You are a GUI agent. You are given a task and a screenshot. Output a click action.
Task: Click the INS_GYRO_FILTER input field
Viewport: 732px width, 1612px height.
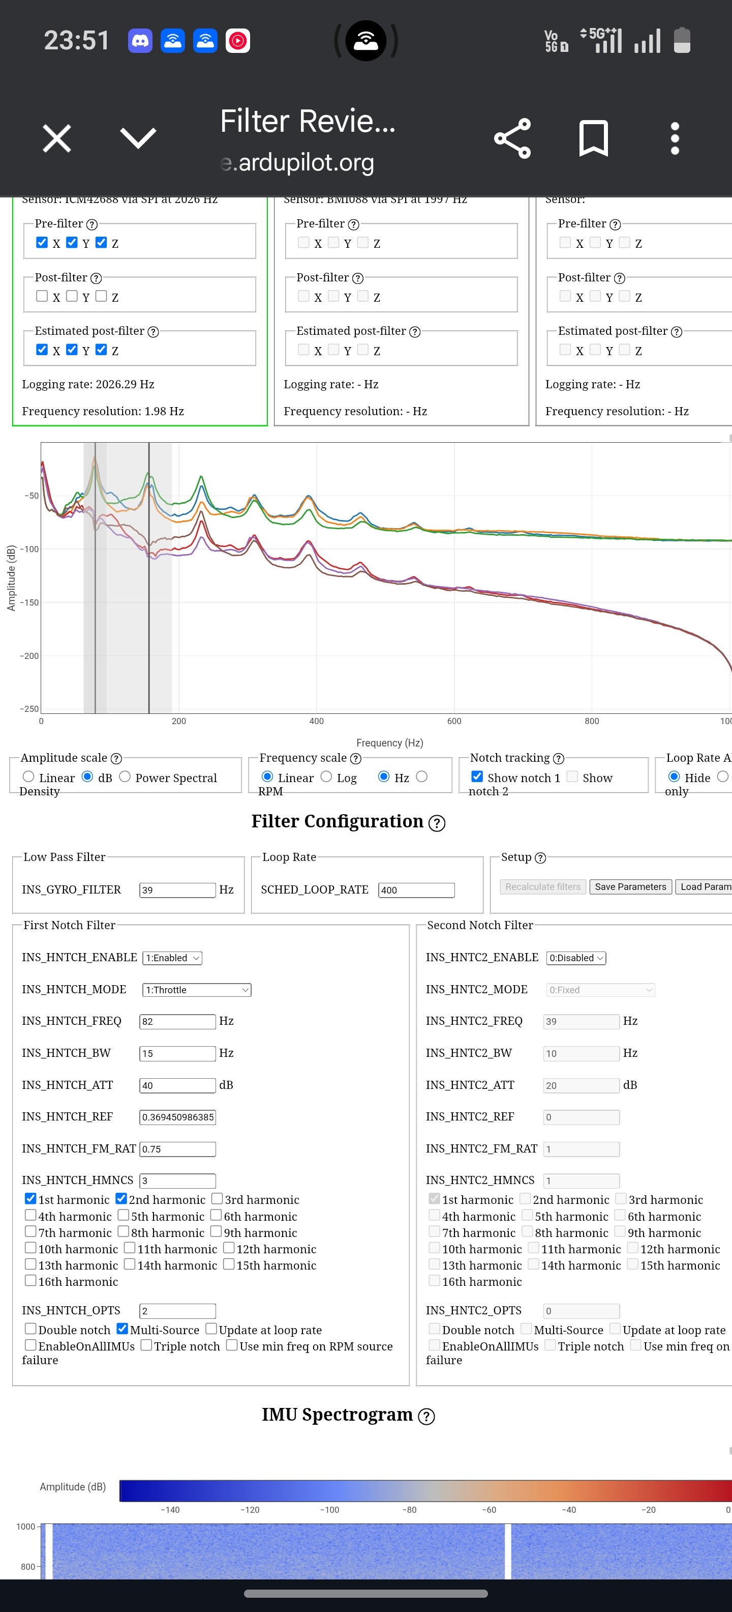click(177, 890)
